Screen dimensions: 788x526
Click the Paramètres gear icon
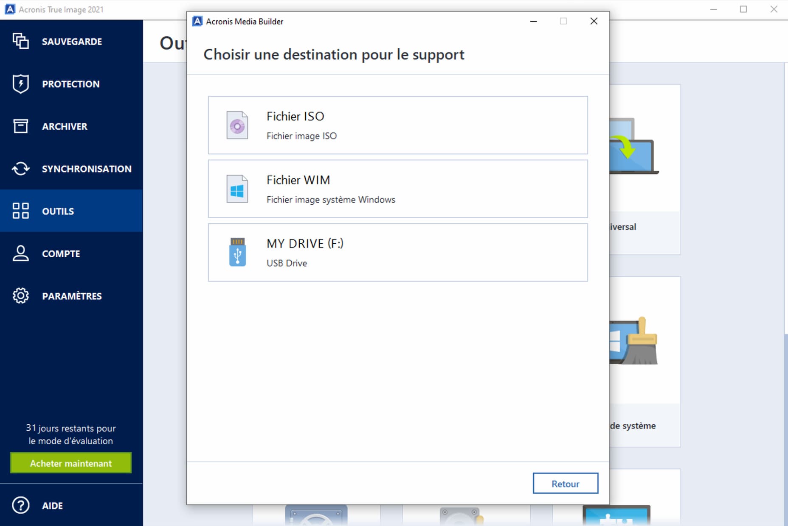20,295
